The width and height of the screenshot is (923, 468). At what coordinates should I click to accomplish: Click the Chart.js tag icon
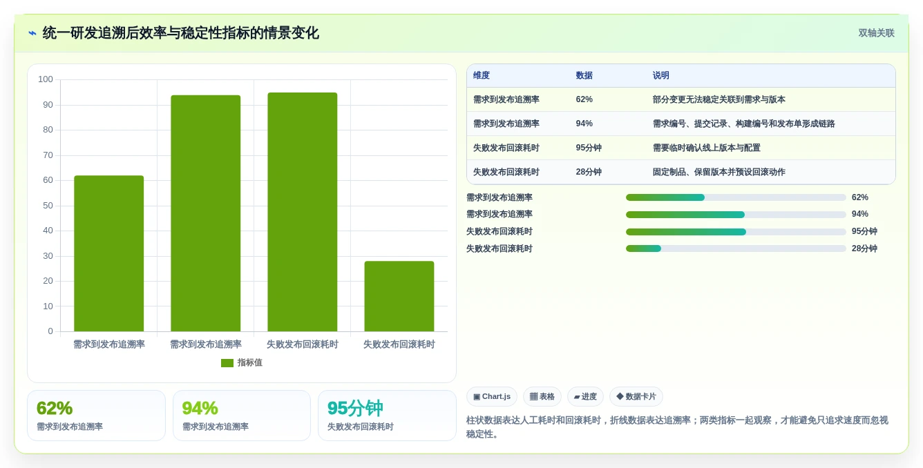coord(477,397)
